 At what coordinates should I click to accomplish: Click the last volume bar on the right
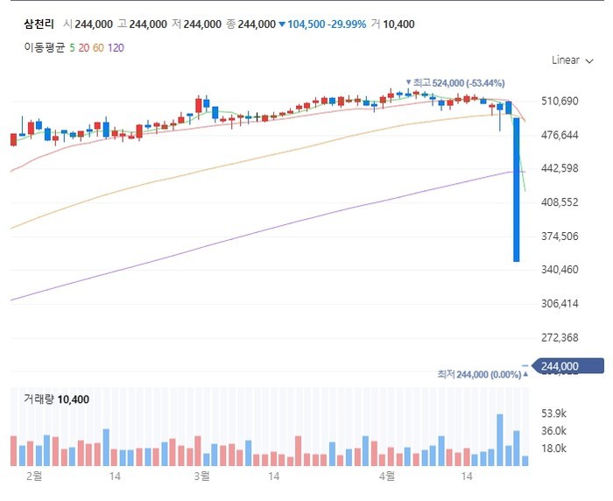[525, 460]
